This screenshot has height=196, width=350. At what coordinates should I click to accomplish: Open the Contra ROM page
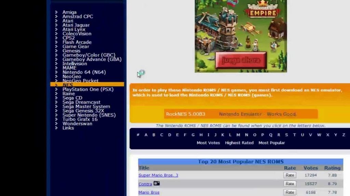[x=145, y=184]
